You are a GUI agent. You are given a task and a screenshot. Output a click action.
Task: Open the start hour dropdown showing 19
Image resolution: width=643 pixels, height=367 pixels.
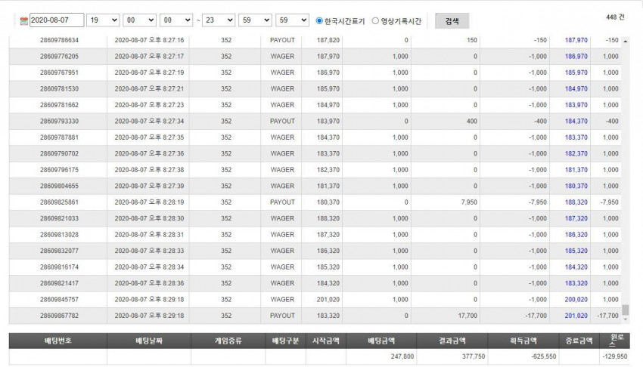[103, 20]
